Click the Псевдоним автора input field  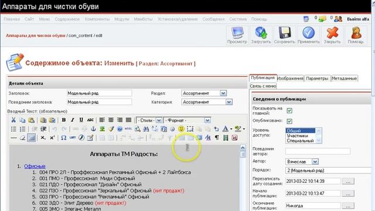(x=318, y=151)
